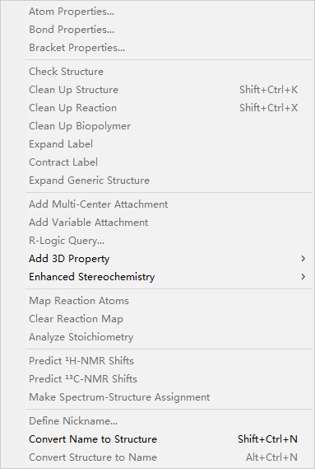Image resolution: width=315 pixels, height=469 pixels.
Task: Open the Enhanced Stereochemistry menu entry
Action: (x=169, y=277)
